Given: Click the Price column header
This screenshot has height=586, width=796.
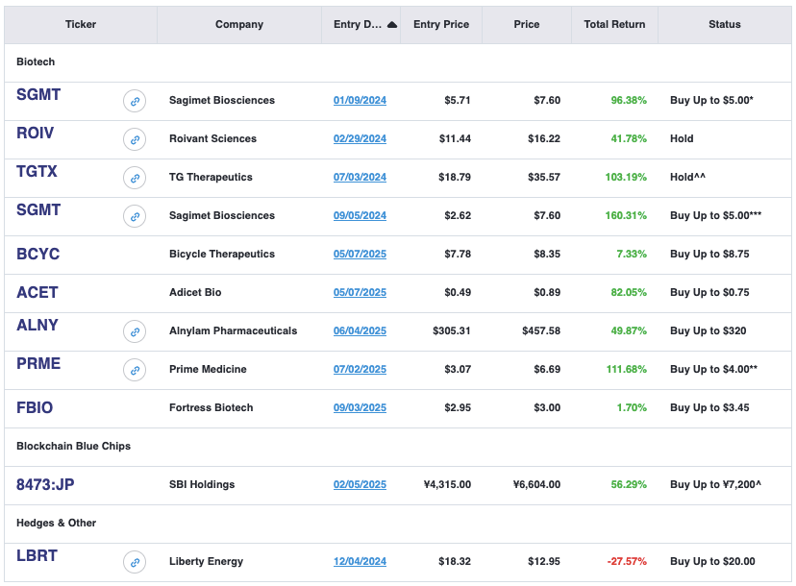Looking at the screenshot, I should [x=527, y=24].
